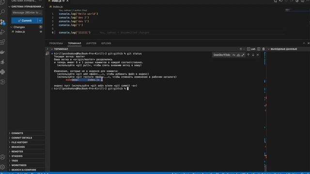This screenshot has width=310, height=174.
Task: Click the 'git status' command text
Action: [x=134, y=54]
